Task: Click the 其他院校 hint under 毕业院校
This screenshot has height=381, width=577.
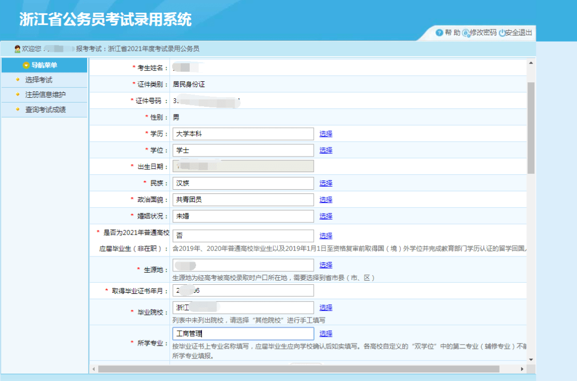Action: 249,320
